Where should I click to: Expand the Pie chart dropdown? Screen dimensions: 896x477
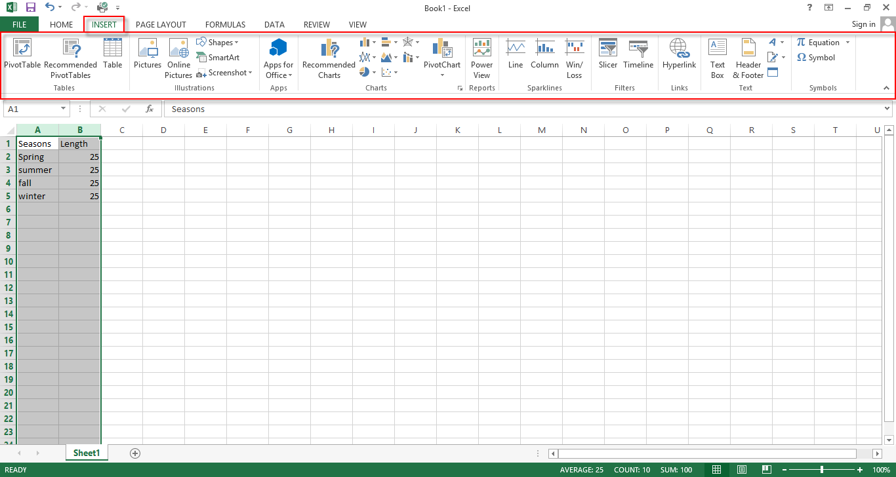(374, 73)
